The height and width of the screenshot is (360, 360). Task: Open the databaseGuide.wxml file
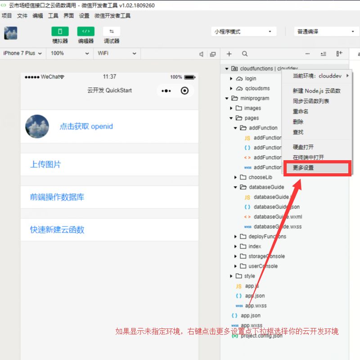pos(278,217)
